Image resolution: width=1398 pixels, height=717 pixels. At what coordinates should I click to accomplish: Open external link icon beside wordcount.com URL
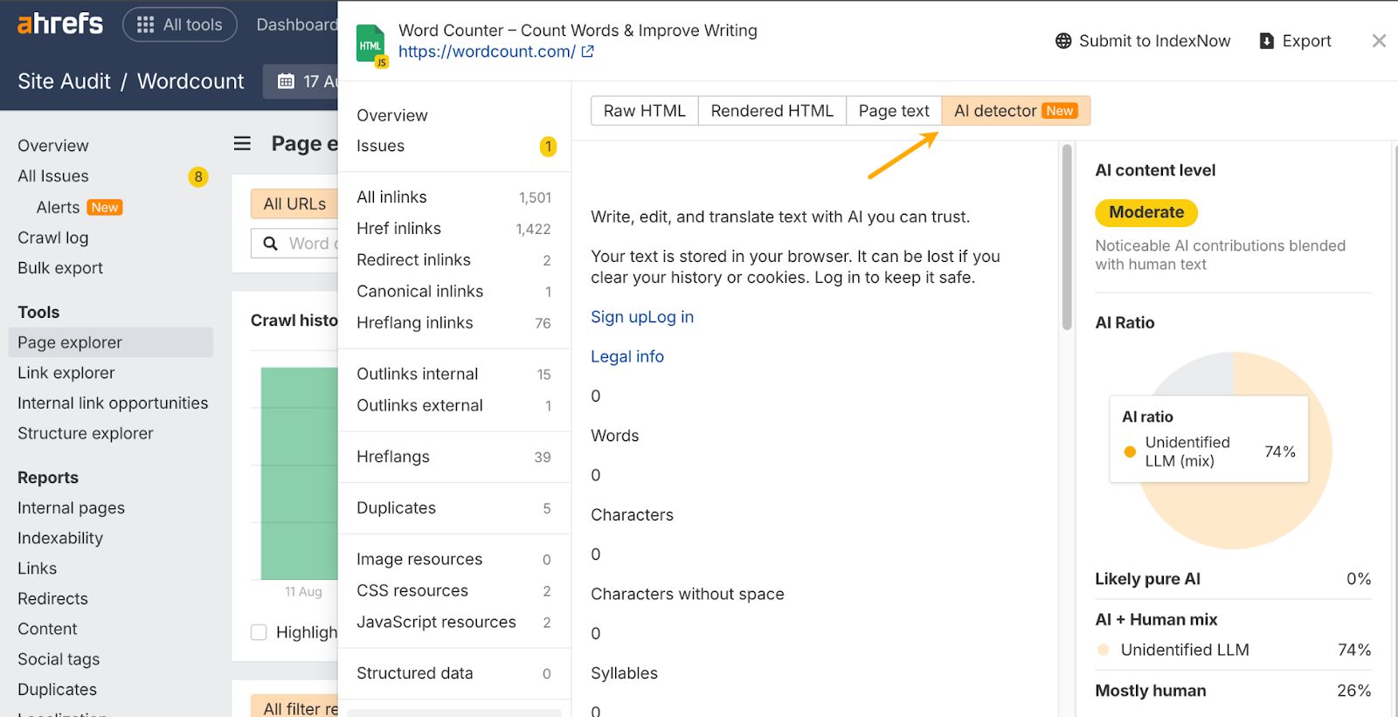point(588,52)
